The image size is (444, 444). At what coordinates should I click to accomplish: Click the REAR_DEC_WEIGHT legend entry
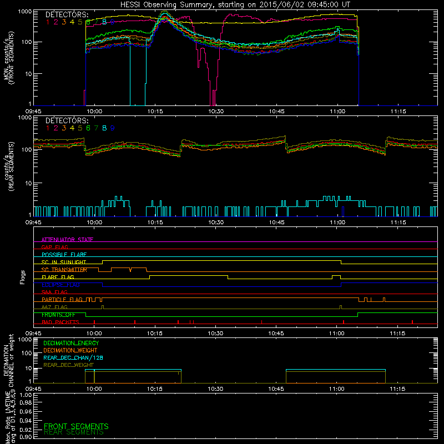point(68,365)
